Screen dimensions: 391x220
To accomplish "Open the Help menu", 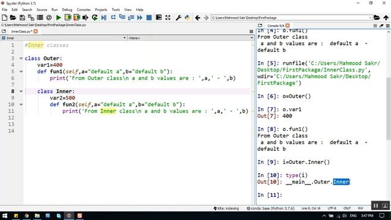I will 140,10.
